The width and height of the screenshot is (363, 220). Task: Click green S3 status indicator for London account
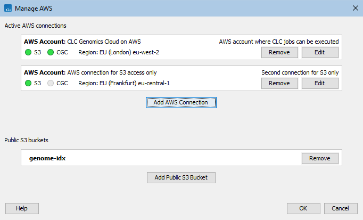28,52
